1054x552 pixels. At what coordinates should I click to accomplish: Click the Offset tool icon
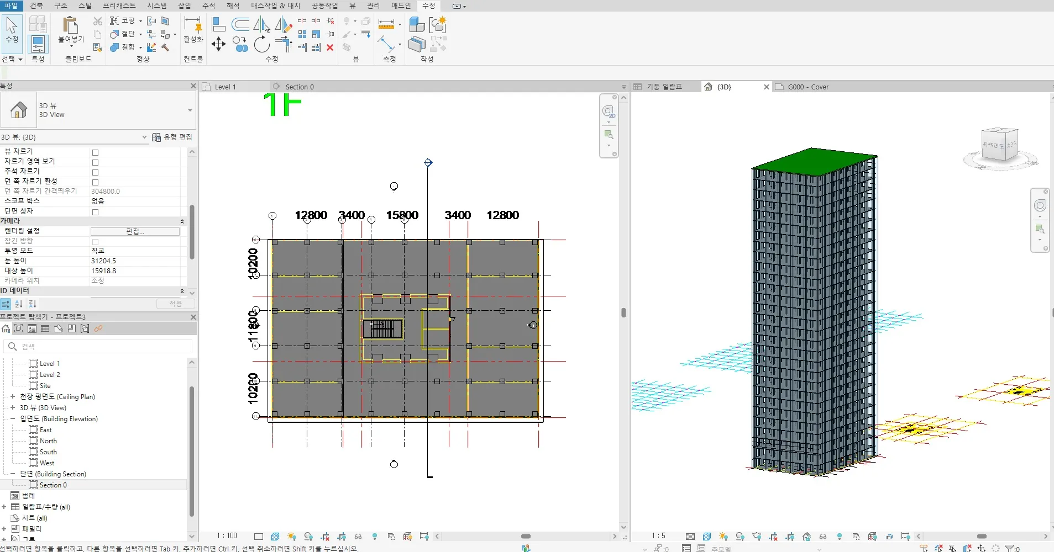point(240,24)
